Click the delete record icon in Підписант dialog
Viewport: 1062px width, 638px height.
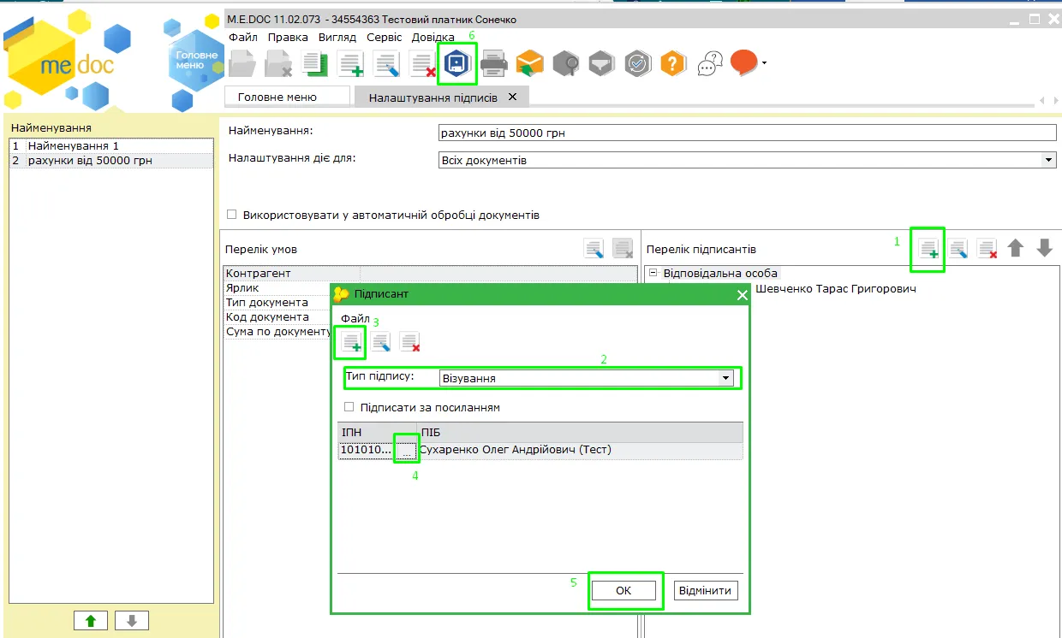point(409,343)
